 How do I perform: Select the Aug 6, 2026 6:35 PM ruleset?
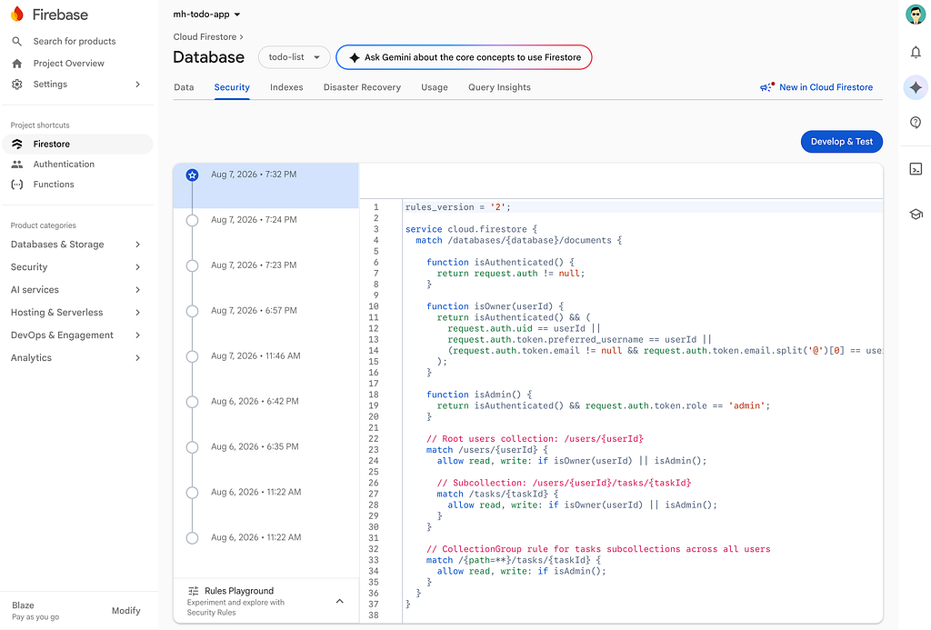pos(266,458)
